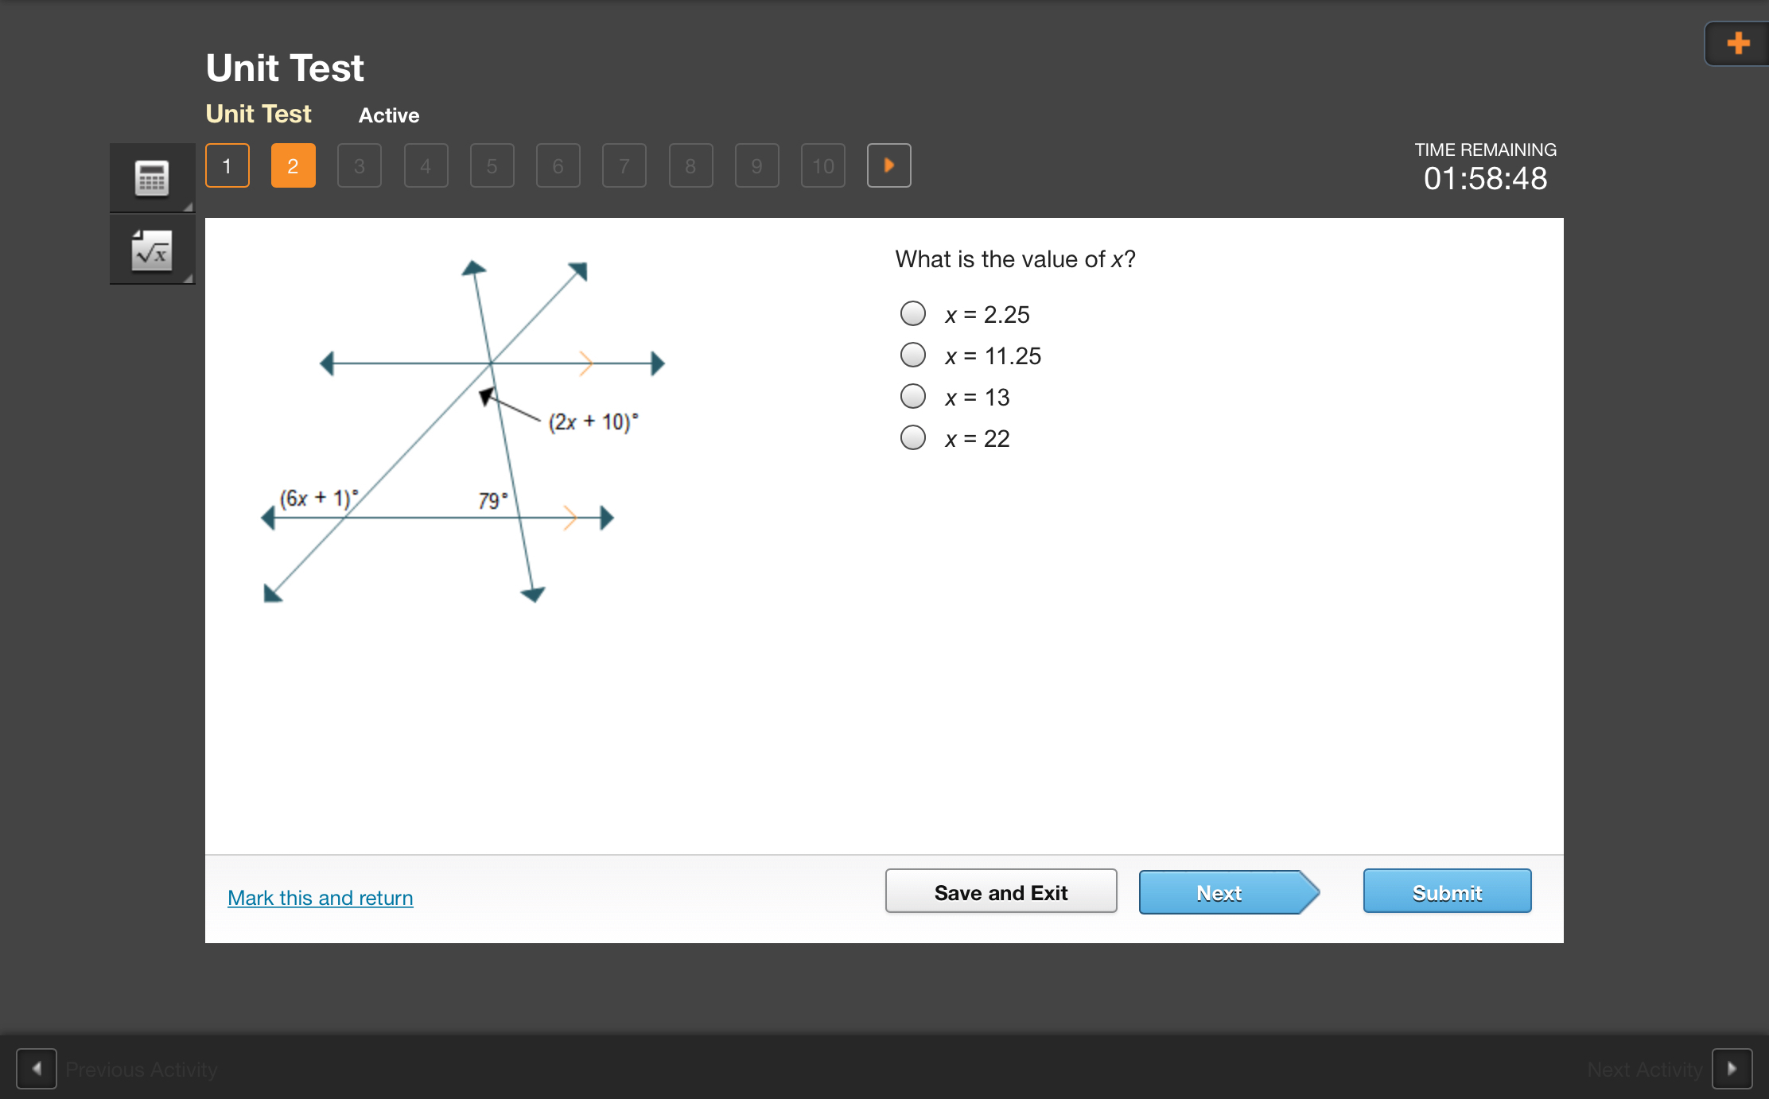Click the Next button
This screenshot has height=1099, width=1769.
click(1220, 892)
